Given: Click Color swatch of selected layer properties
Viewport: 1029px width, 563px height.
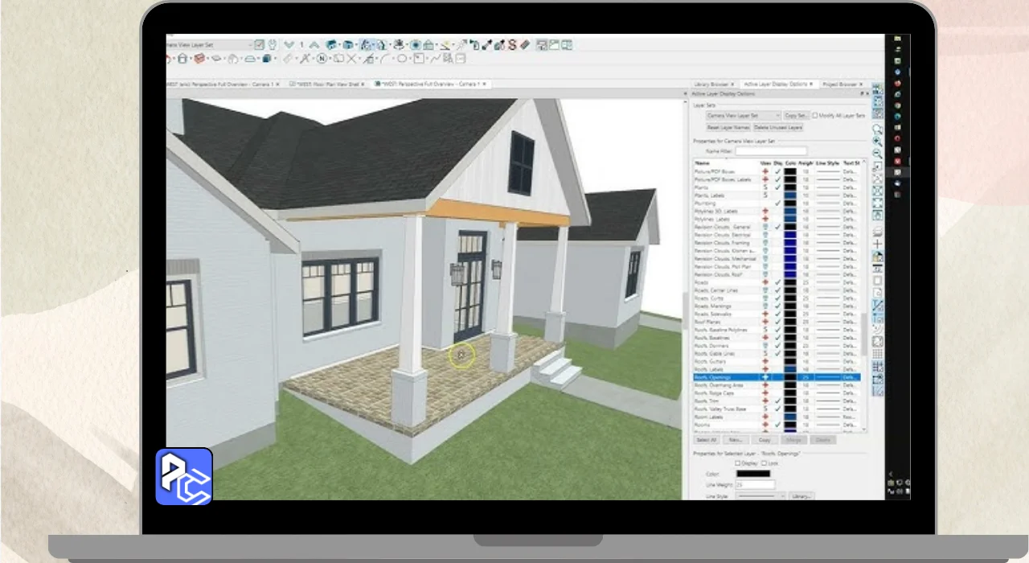Looking at the screenshot, I should coord(753,474).
